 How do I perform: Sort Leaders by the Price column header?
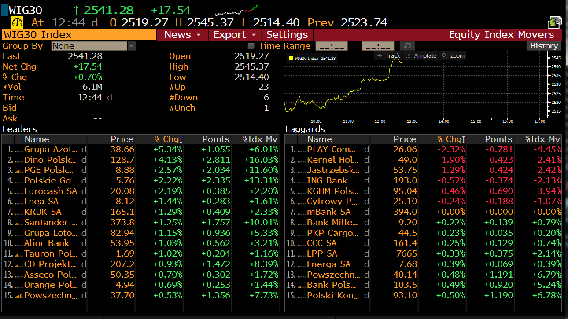pyautogui.click(x=111, y=139)
